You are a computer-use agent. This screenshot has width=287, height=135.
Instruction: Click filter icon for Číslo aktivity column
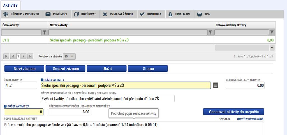coord(45,32)
